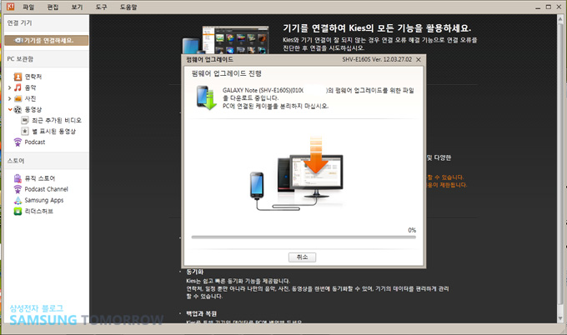The image size is (567, 335).
Task: Click the 0% progress label
Action: tap(412, 230)
